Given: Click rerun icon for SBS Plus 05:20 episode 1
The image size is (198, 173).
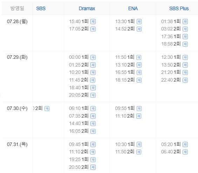Looking at the screenshot, I should (185, 145).
